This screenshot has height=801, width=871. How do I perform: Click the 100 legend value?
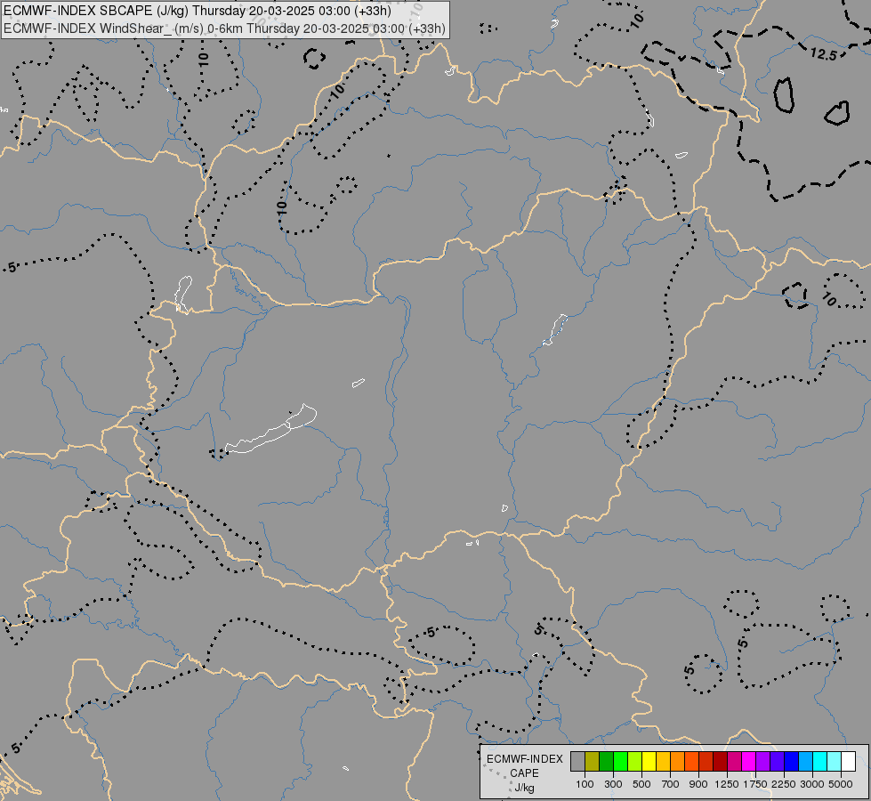coord(585,784)
